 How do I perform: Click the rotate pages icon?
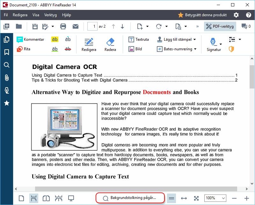tap(159, 26)
